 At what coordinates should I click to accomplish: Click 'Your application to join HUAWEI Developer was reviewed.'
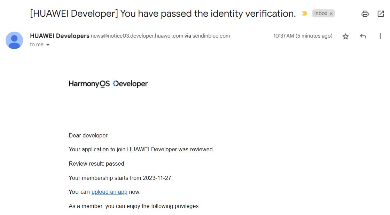(141, 150)
